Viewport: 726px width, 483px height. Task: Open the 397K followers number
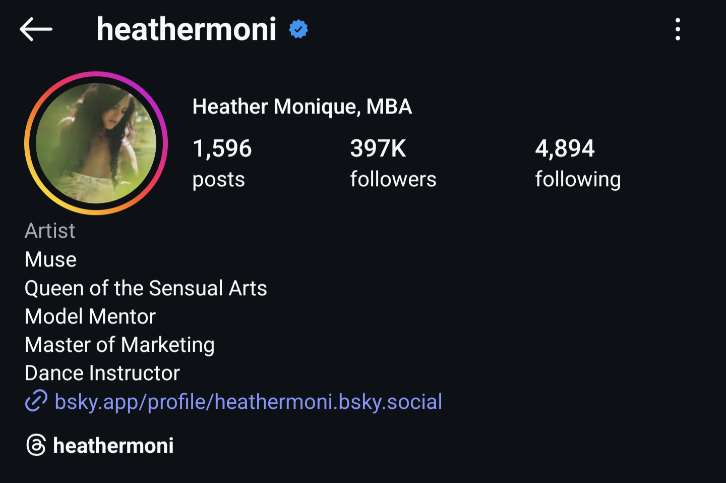378,148
